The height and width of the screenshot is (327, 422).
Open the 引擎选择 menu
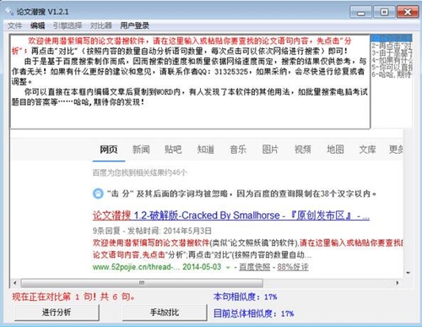click(68, 25)
